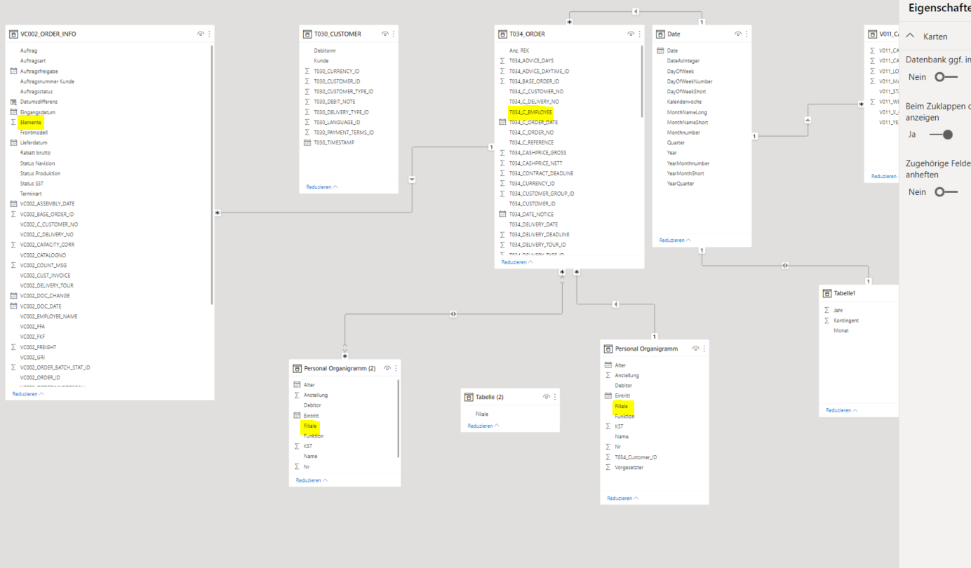This screenshot has width=971, height=568.
Task: Select the T034_C_EMPLOYEE field
Action: click(530, 112)
